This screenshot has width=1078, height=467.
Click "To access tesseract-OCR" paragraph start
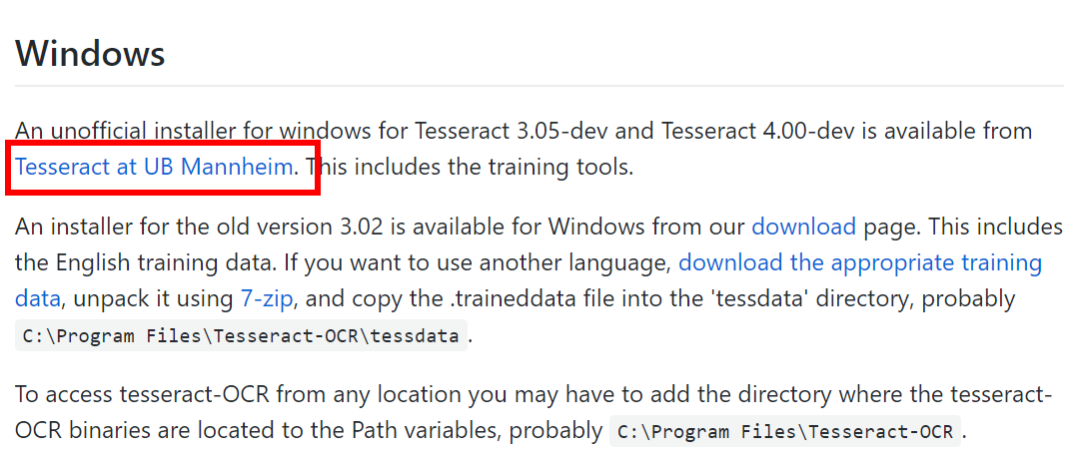pos(145,395)
